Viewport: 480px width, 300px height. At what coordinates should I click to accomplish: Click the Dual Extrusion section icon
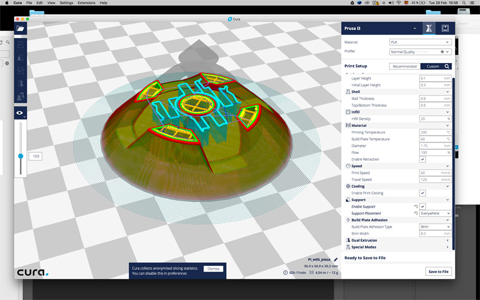[x=348, y=241]
